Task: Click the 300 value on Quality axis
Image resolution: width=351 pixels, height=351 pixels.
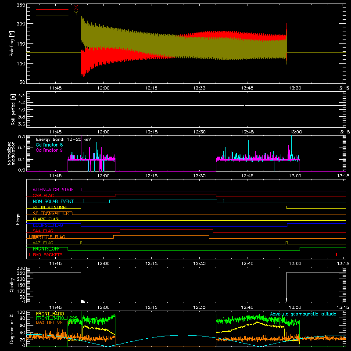Action: point(21,269)
